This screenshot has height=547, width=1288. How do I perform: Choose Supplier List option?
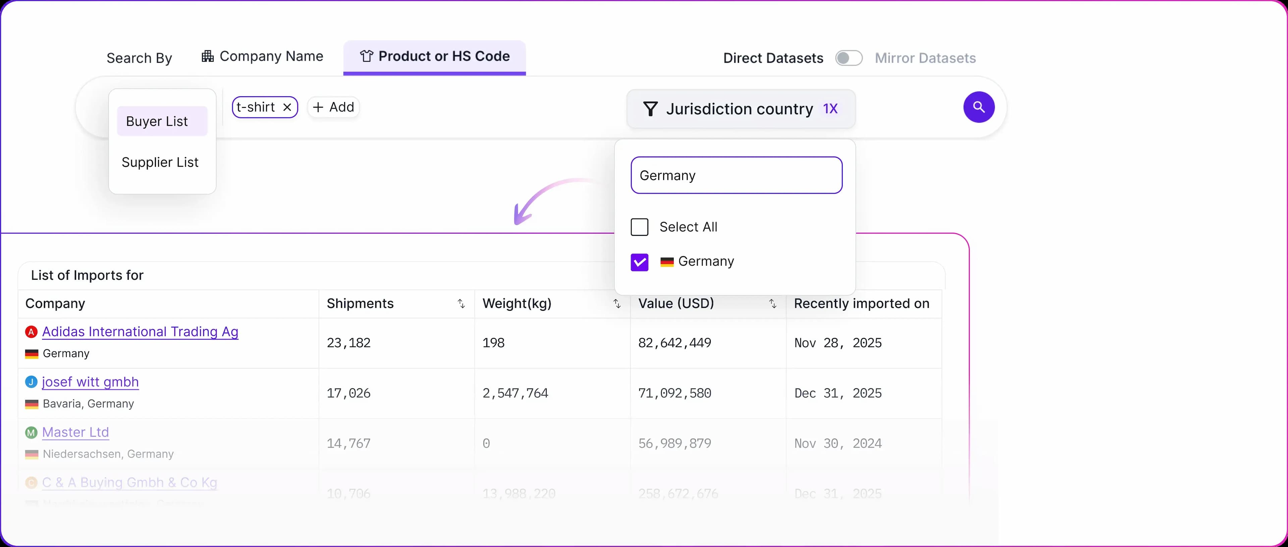pos(160,162)
